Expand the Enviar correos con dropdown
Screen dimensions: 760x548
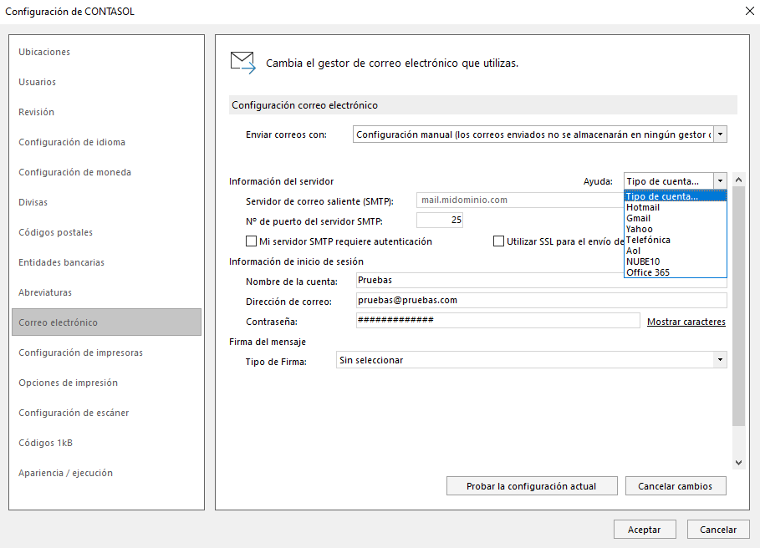(720, 134)
